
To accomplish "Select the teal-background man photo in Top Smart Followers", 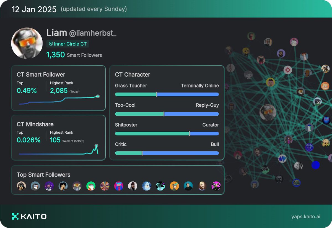I will coord(188,186).
